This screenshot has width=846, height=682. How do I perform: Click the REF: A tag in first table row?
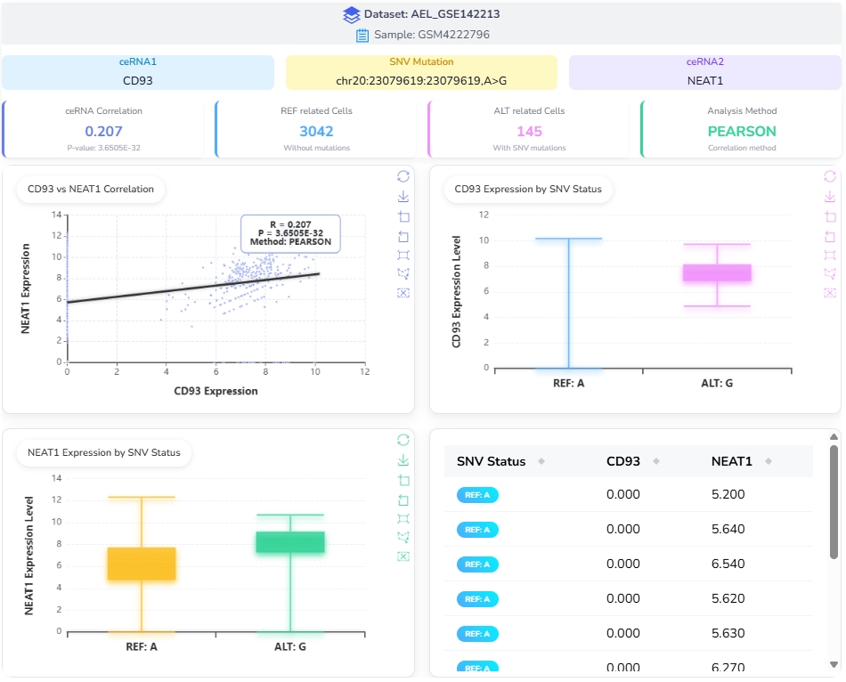(x=477, y=495)
